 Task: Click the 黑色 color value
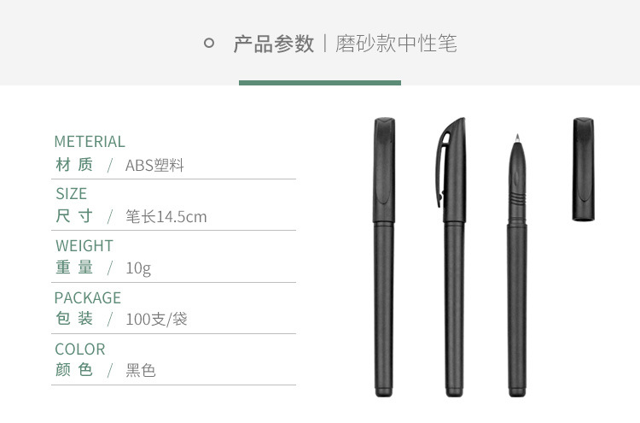[x=141, y=370]
